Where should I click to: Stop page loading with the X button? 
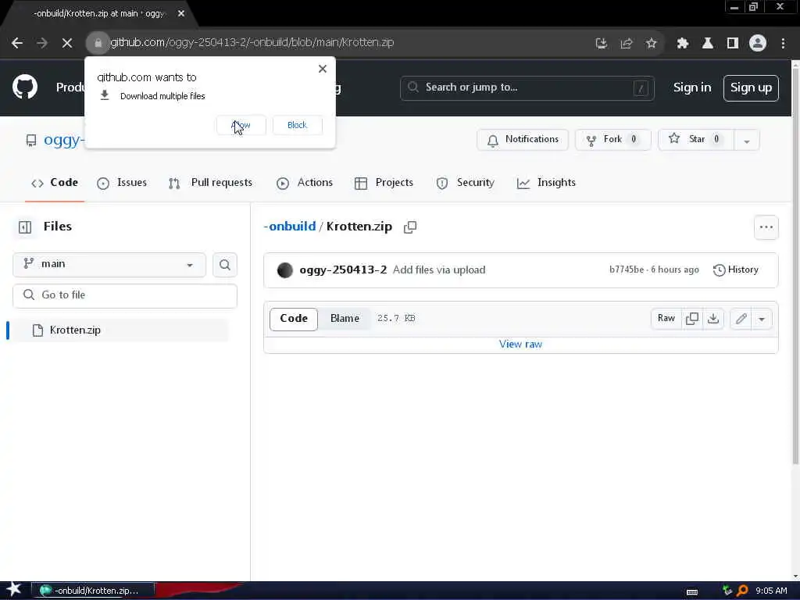coord(67,43)
